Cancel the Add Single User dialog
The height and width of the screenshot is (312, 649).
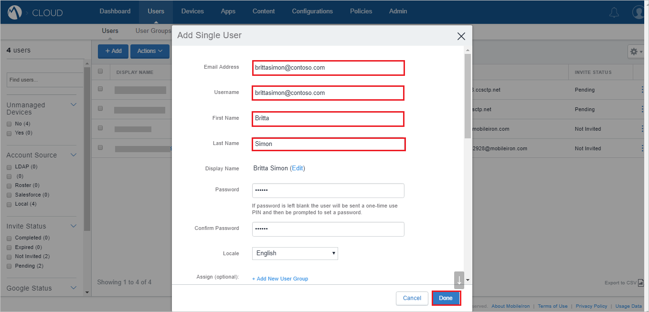point(412,298)
